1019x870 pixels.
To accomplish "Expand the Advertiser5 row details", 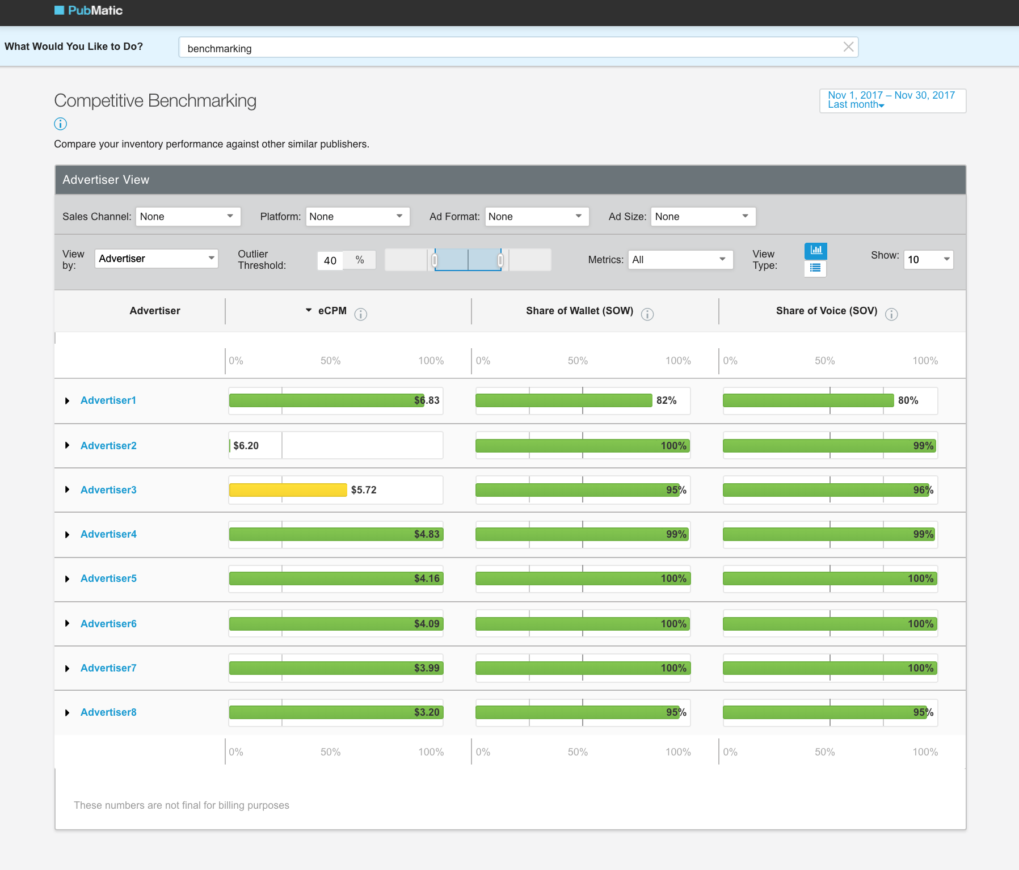I will click(67, 579).
